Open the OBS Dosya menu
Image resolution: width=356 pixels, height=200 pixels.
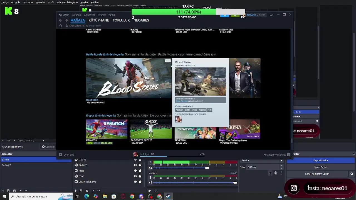coord(5,2)
